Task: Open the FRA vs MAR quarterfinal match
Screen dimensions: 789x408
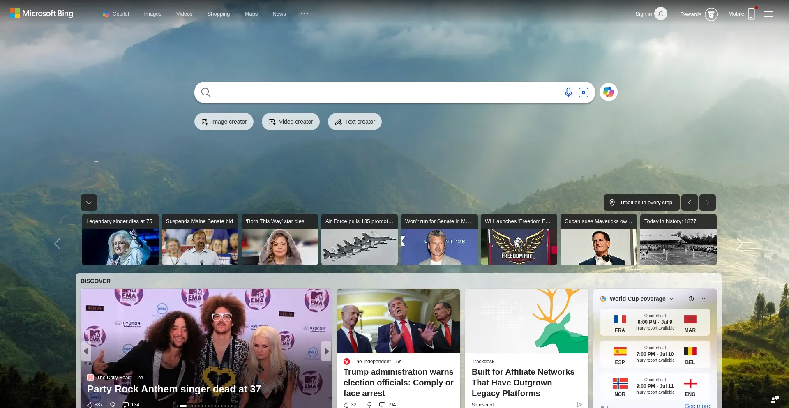Action: pos(655,322)
